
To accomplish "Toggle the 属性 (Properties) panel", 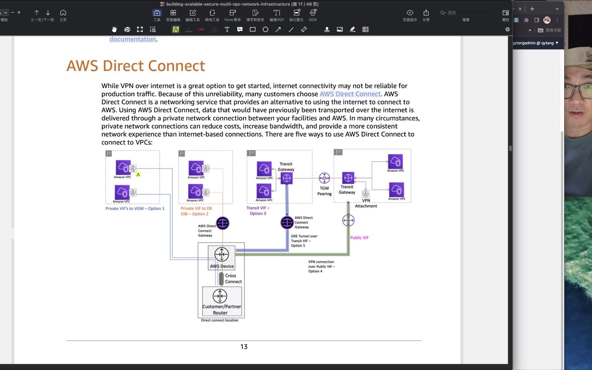I will [x=505, y=15].
